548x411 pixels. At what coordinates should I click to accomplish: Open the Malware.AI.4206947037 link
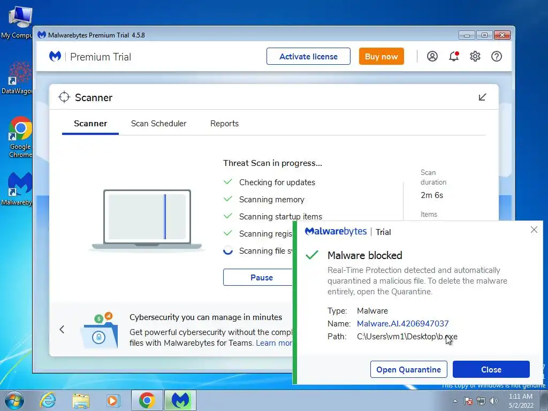402,324
